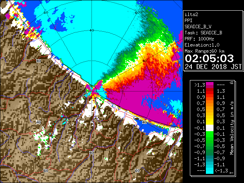Image resolution: width=244 pixels, height=183 pixels.
Task: Click the '<-1.3' label in the legend
Action: (221, 170)
